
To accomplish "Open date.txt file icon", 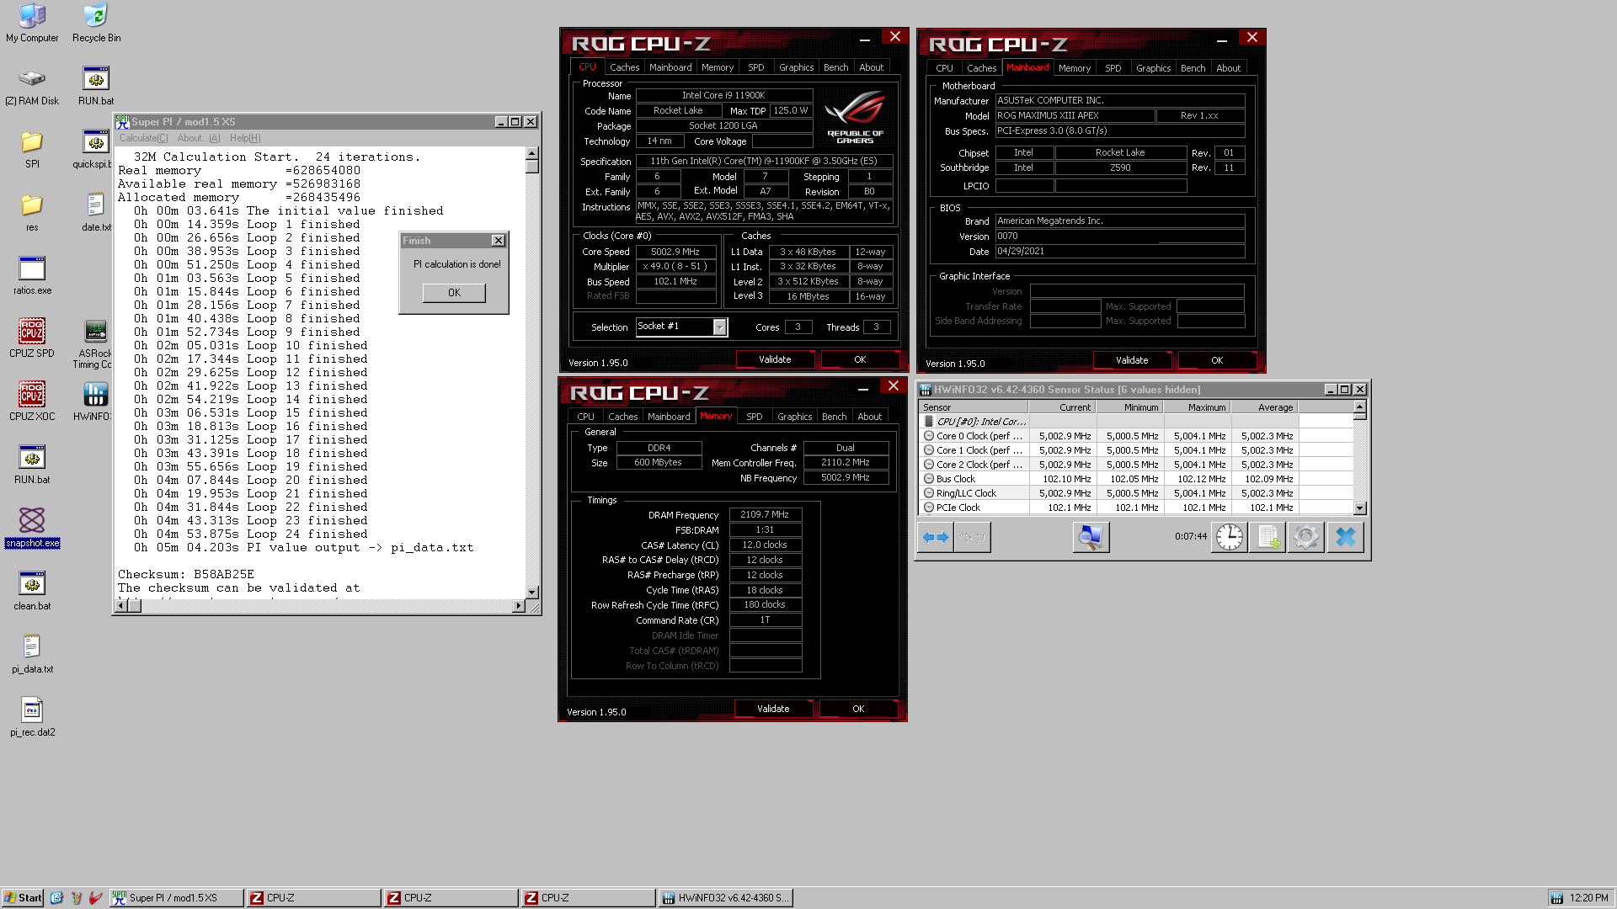I will (95, 212).
